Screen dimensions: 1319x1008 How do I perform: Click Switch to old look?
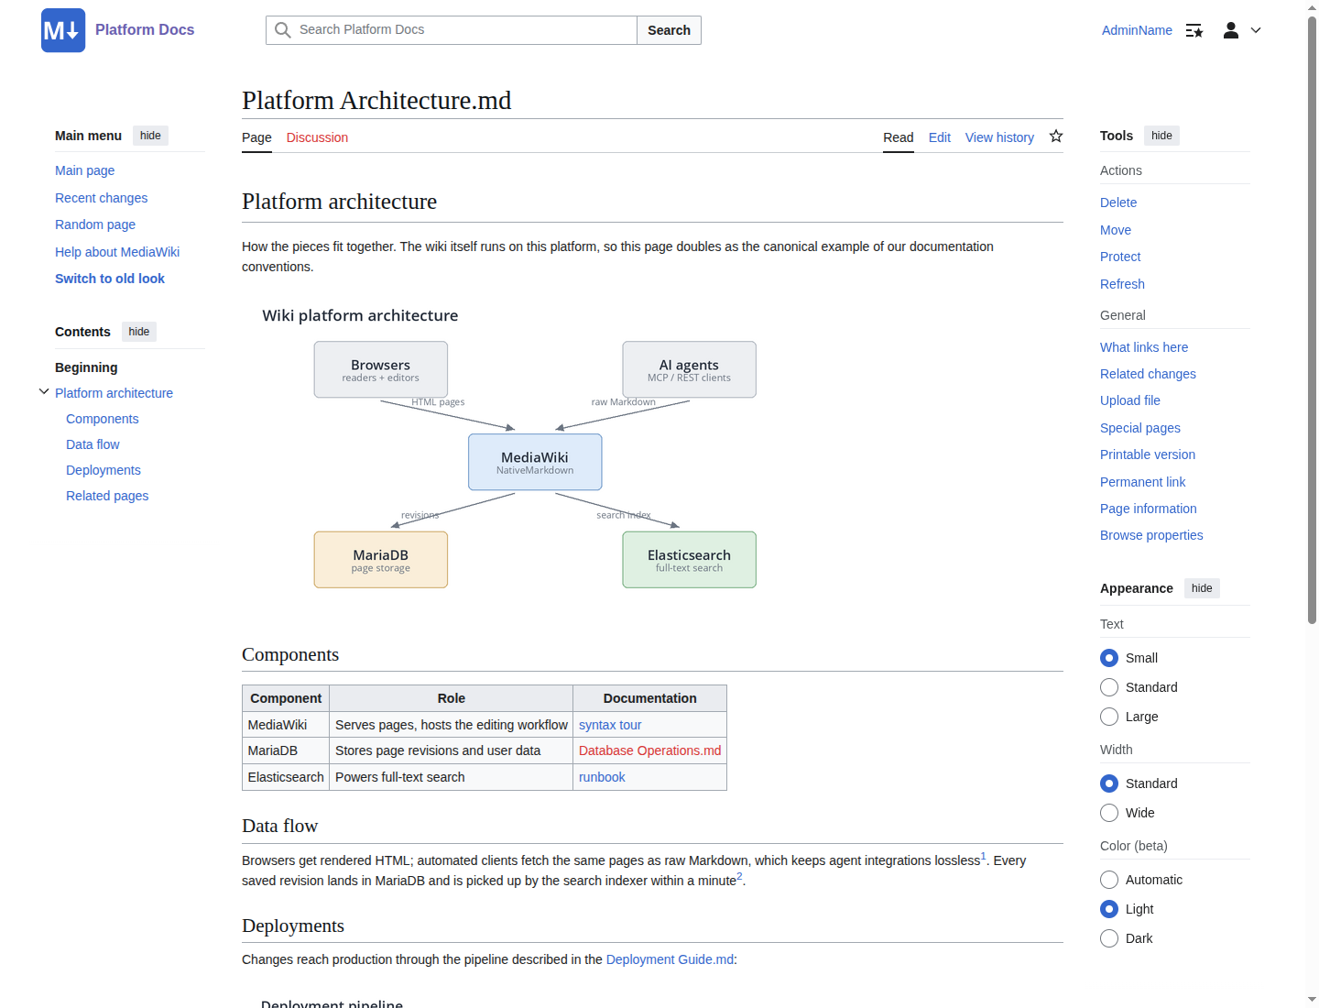(x=110, y=279)
